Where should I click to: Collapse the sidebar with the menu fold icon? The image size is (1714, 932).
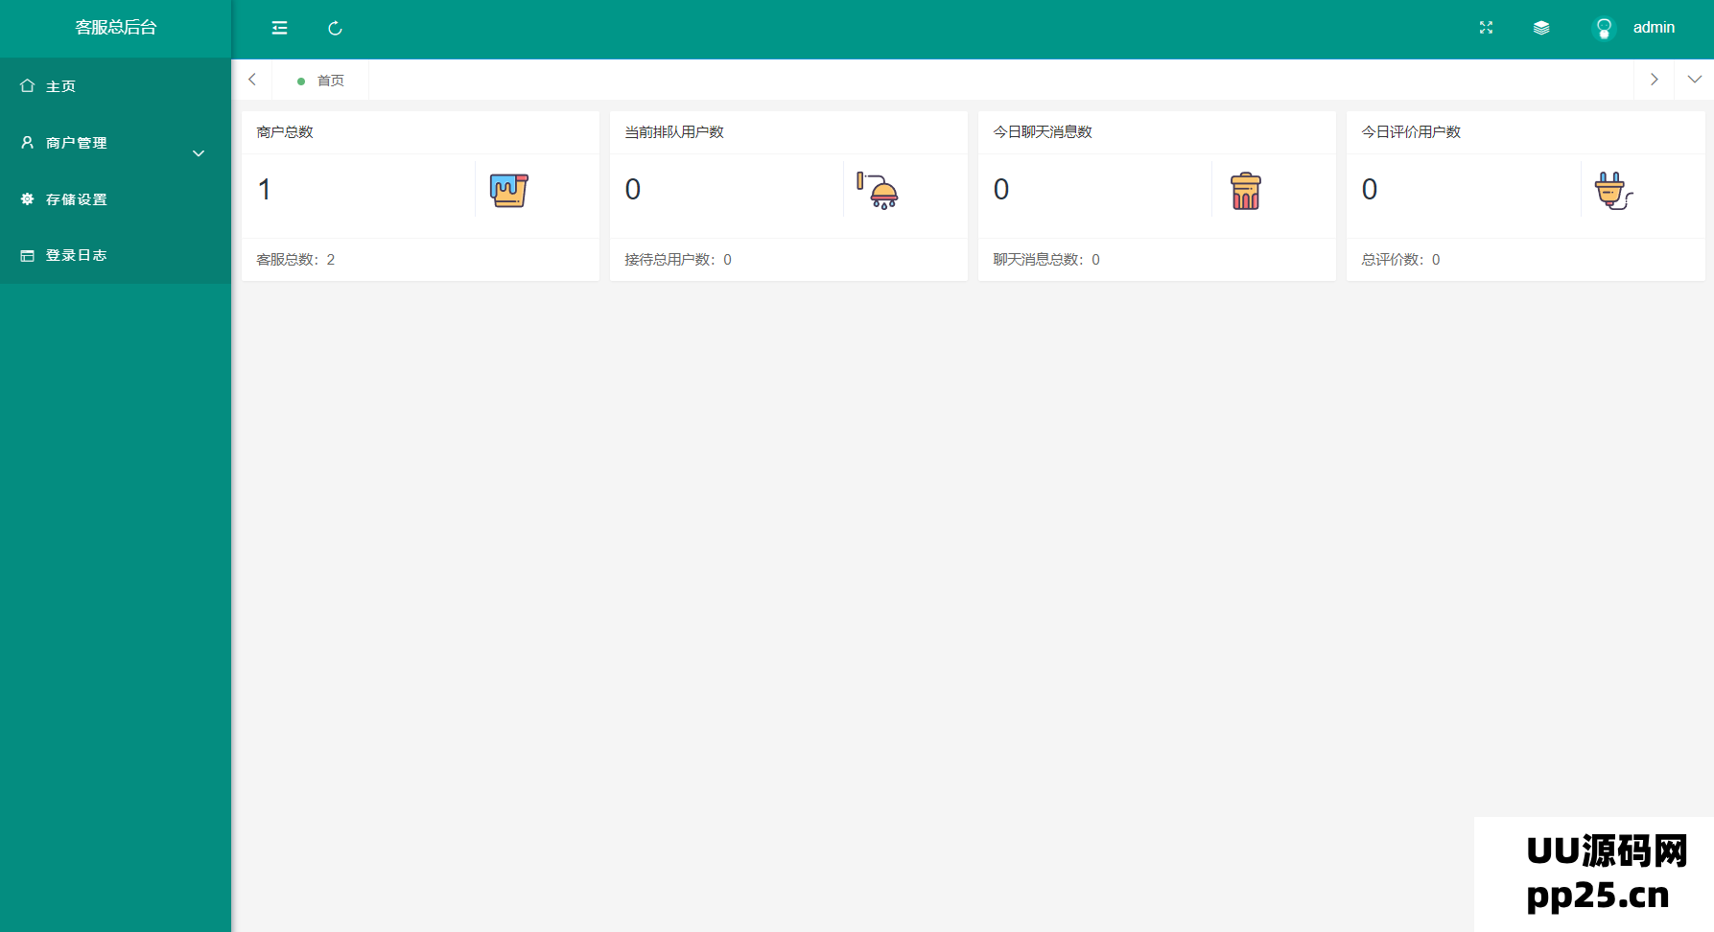click(279, 28)
